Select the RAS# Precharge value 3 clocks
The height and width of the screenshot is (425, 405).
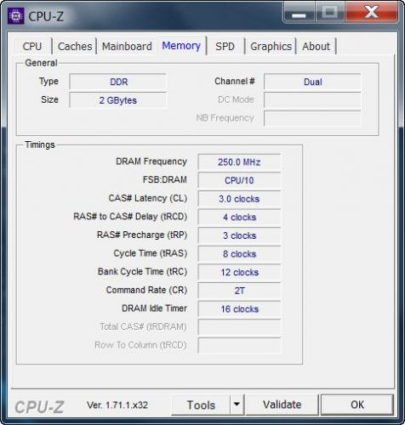coord(239,235)
